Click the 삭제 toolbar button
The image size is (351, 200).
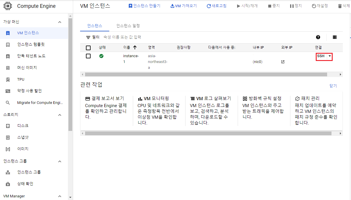click(x=344, y=6)
